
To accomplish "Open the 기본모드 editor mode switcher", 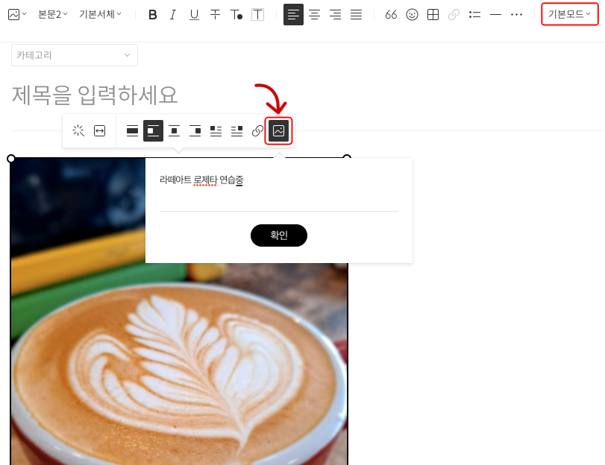I will pos(569,13).
